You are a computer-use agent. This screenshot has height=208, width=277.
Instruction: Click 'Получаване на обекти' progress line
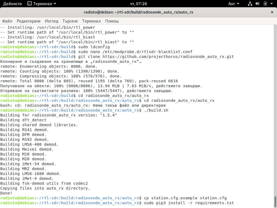pos(101,86)
